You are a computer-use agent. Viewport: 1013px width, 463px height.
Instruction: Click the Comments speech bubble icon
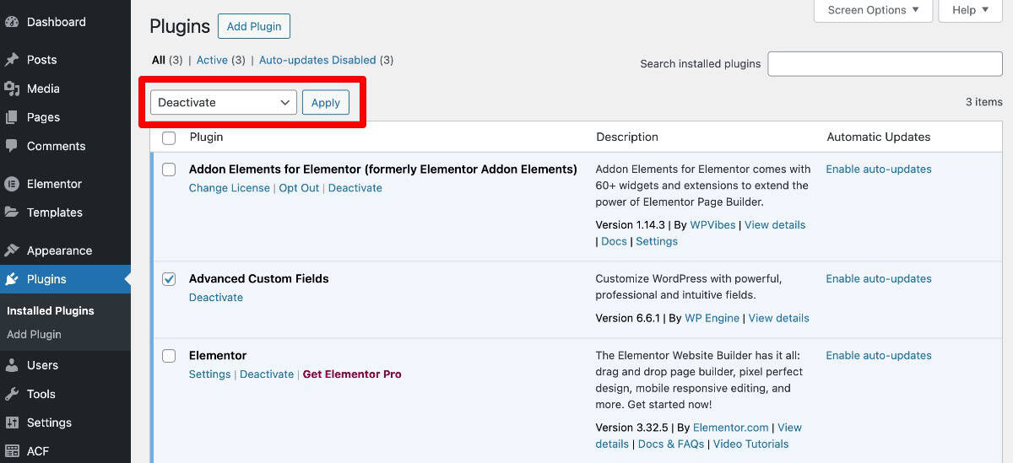12,146
